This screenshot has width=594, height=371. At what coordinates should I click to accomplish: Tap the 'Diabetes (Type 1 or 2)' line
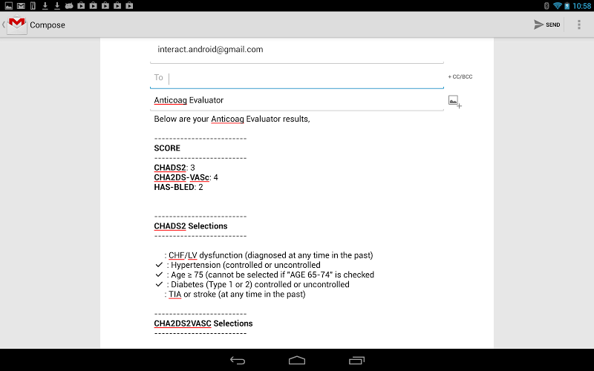pyautogui.click(x=258, y=285)
